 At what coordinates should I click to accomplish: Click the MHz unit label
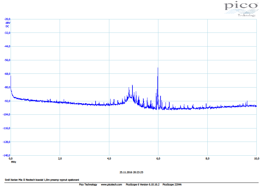(x=13, y=162)
